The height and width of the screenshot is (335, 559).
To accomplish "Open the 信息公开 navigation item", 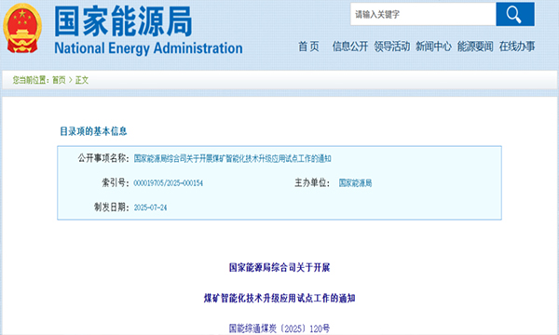I will tap(350, 47).
